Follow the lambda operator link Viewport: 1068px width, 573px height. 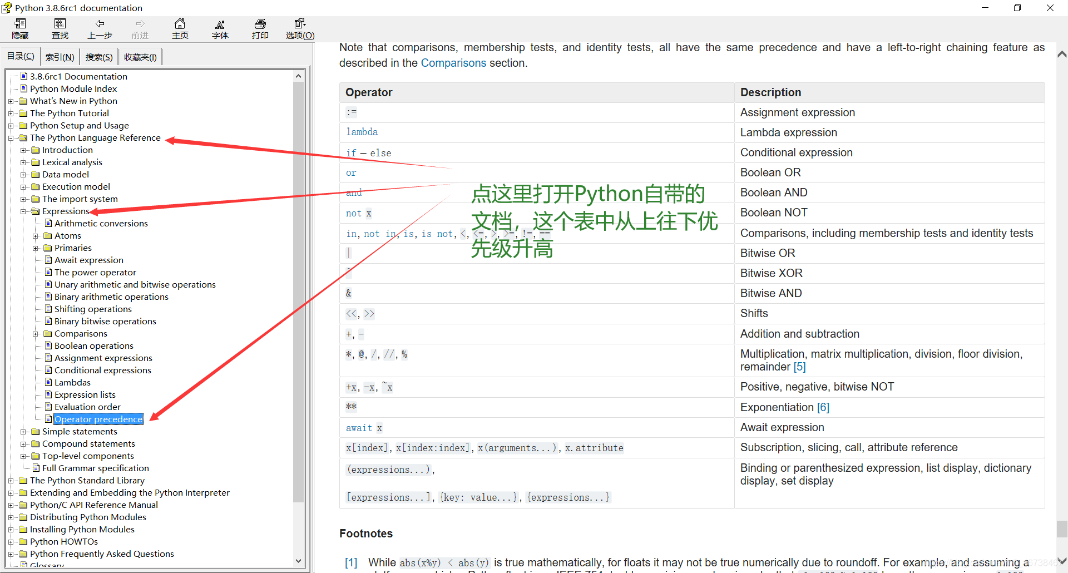tap(362, 132)
